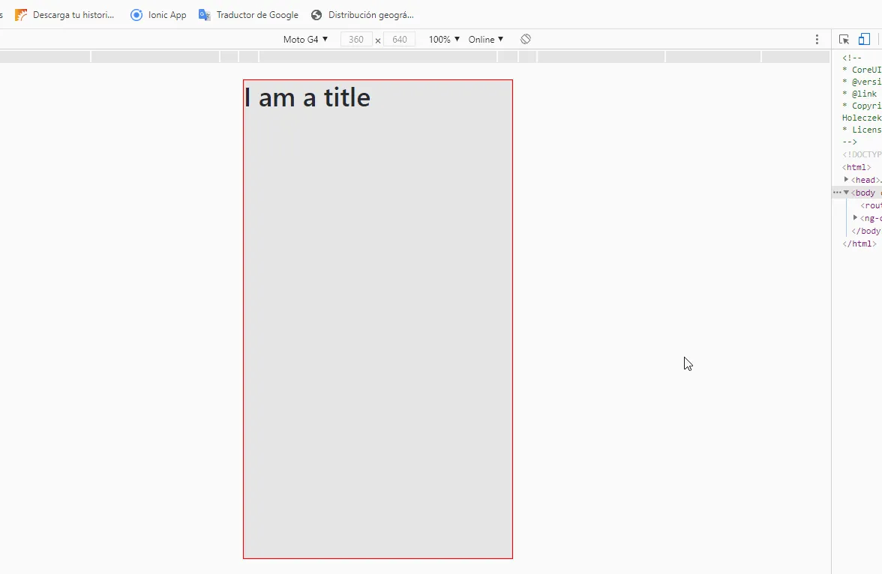Open the Traductor de Google bookmark
The width and height of the screenshot is (882, 574).
point(249,15)
